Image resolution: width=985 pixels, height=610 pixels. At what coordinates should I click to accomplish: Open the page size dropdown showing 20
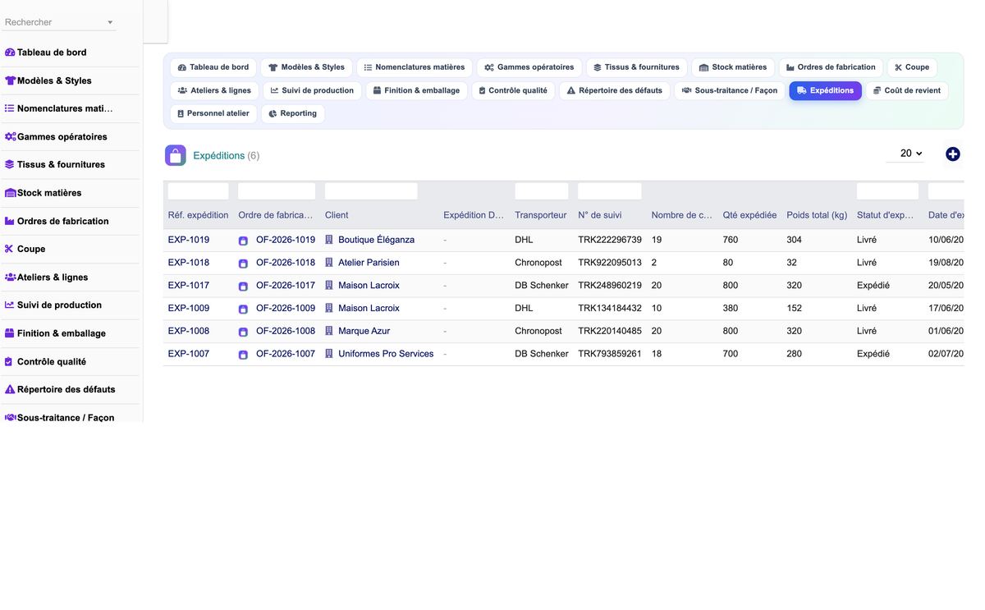905,154
